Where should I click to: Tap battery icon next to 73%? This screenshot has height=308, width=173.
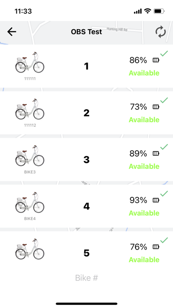click(x=156, y=107)
